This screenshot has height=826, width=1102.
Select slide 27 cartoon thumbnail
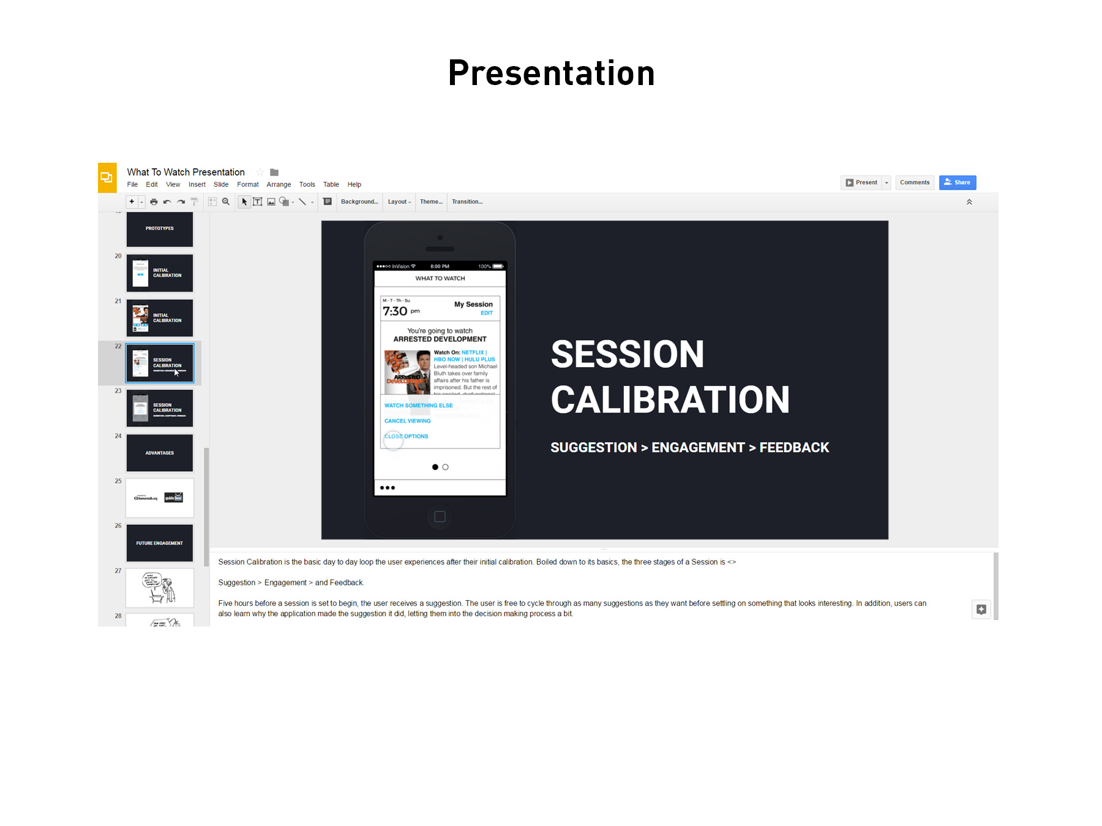(160, 588)
